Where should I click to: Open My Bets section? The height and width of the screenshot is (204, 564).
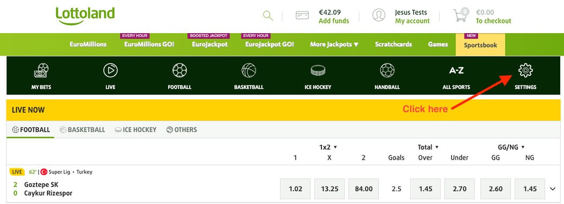pos(41,76)
